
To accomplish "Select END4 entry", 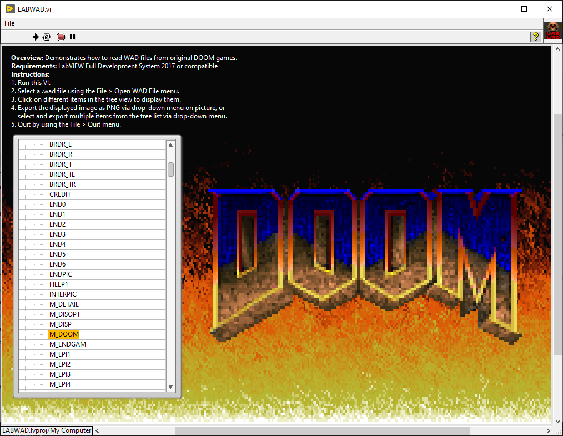I will 57,244.
